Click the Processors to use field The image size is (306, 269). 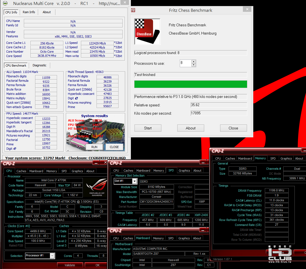click(x=186, y=63)
